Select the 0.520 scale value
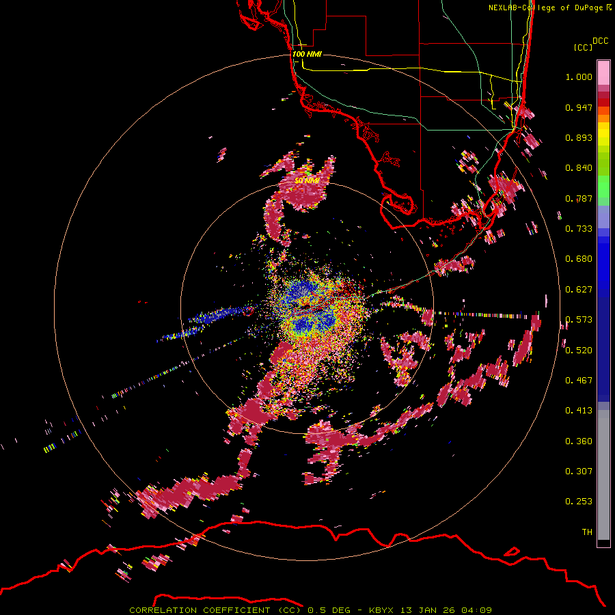This screenshot has width=615, height=615. click(579, 351)
